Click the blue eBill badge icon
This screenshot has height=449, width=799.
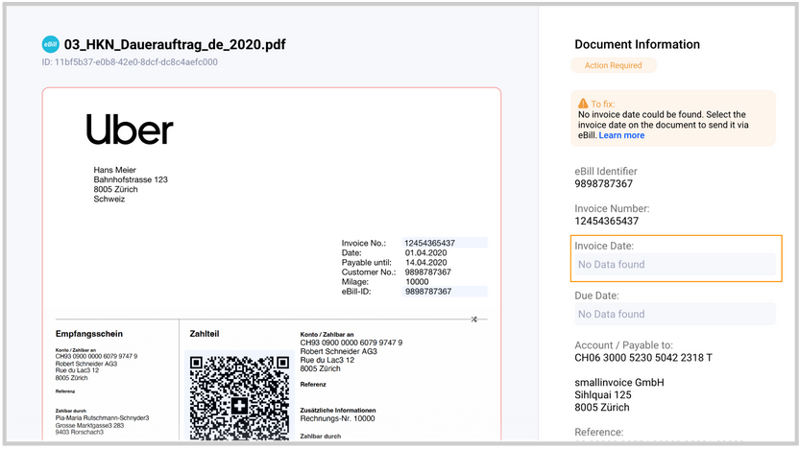coord(51,44)
